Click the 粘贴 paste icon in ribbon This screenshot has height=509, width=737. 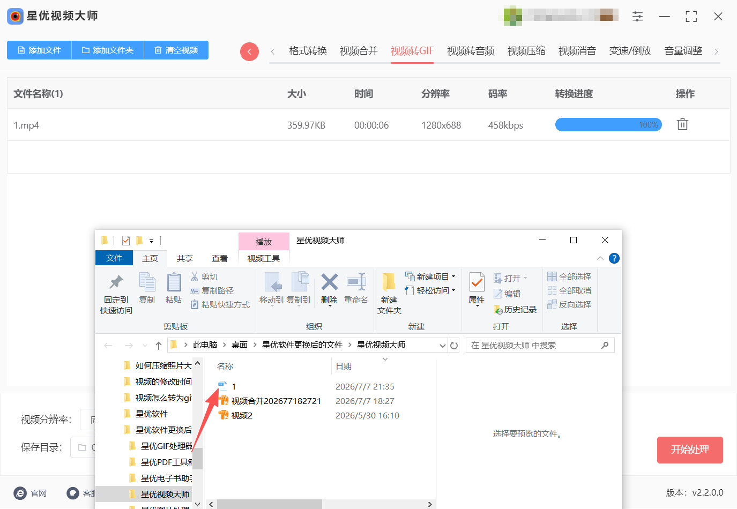pos(174,282)
